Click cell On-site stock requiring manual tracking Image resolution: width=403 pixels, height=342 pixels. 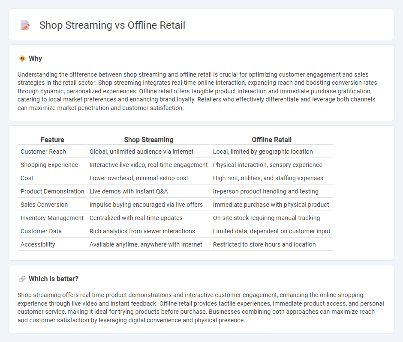tap(272, 218)
